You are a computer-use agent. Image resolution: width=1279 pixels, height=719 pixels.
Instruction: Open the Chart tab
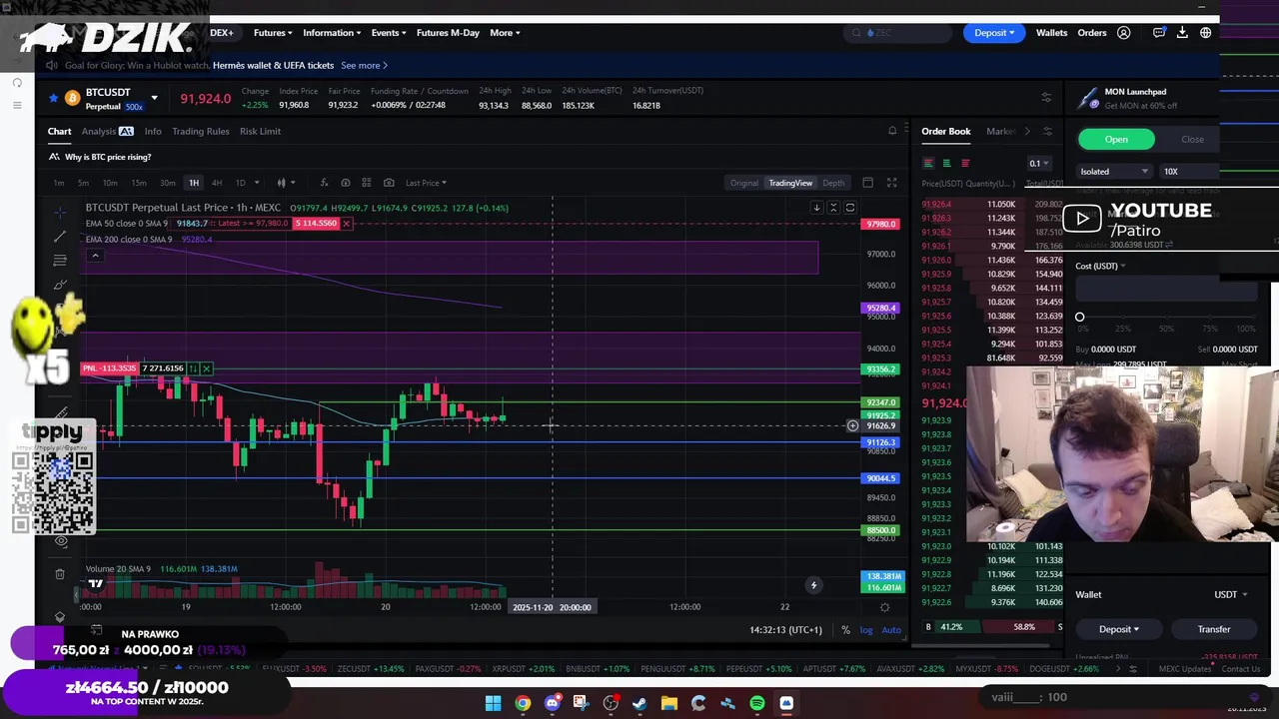pos(59,131)
